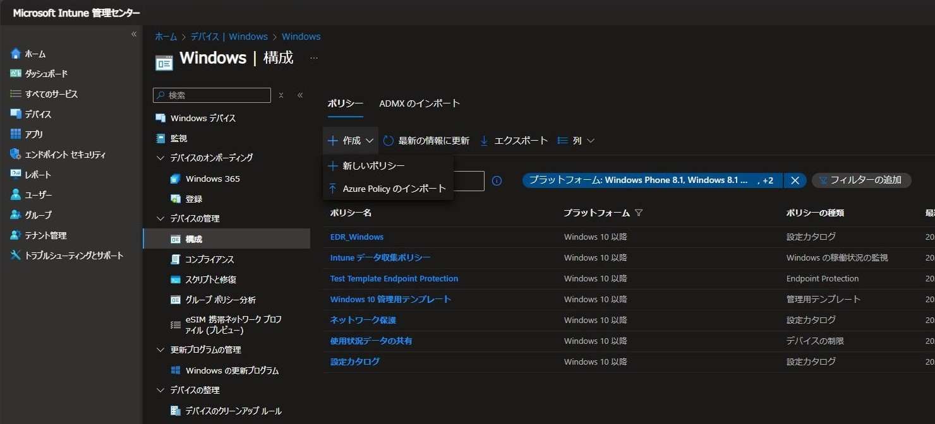Toggle the 作成 dropdown button
The width and height of the screenshot is (935, 424).
[351, 141]
